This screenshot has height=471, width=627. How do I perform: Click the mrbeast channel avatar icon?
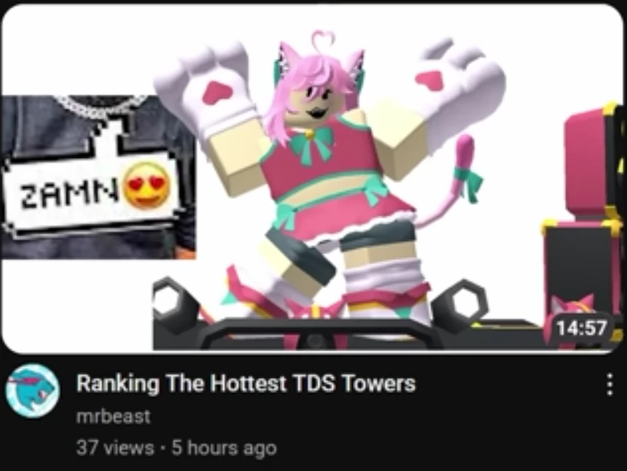(x=32, y=390)
